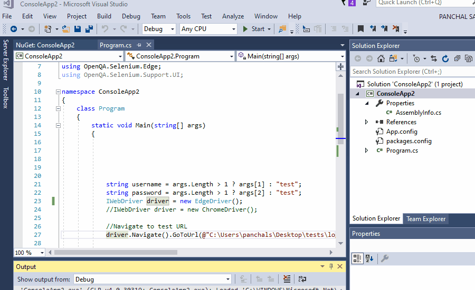Collapse the Main method code block
This screenshot has width=475, height=290.
point(58,125)
